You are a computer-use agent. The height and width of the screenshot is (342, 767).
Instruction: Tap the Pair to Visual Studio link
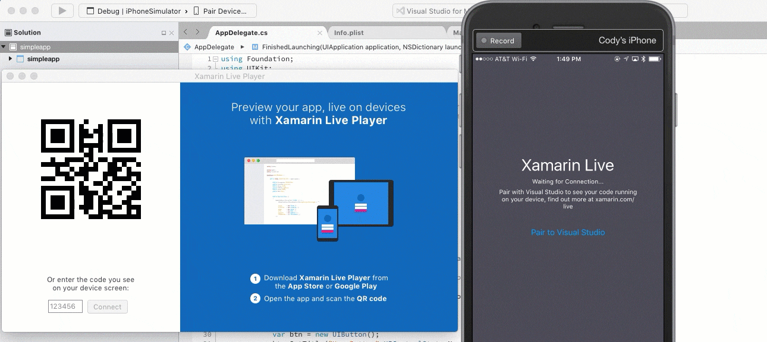[x=568, y=232]
